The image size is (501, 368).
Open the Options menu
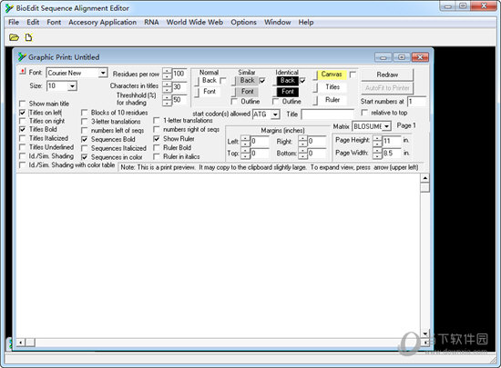[243, 23]
